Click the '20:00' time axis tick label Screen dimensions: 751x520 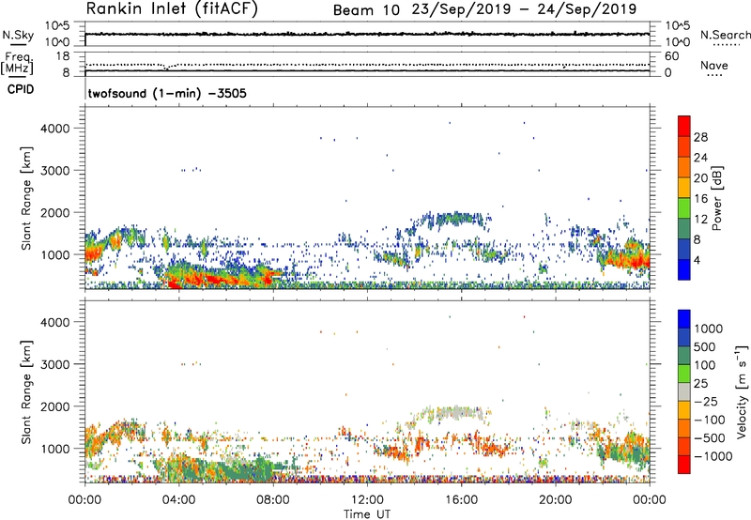coord(556,500)
